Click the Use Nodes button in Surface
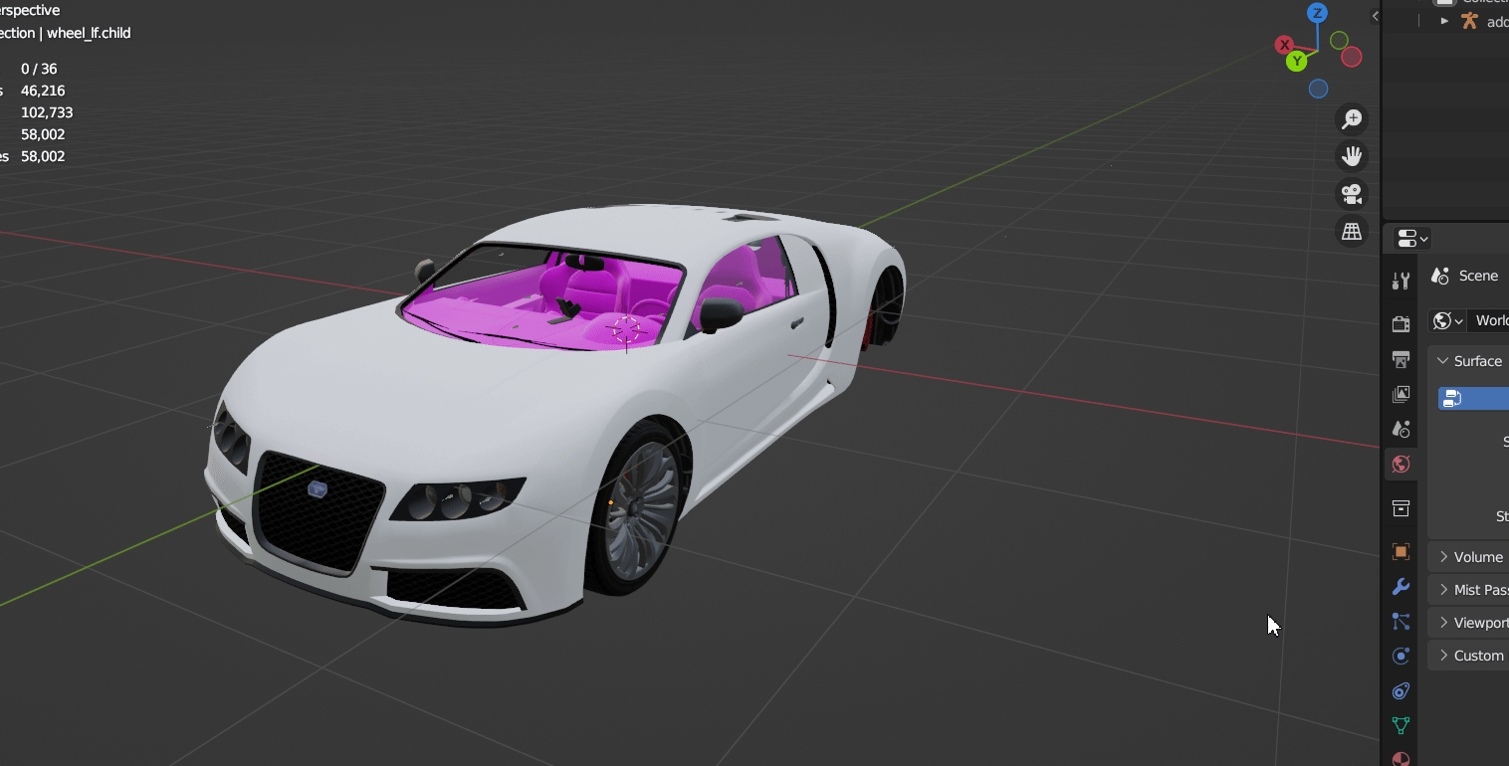Image resolution: width=1509 pixels, height=766 pixels. coord(1473,399)
